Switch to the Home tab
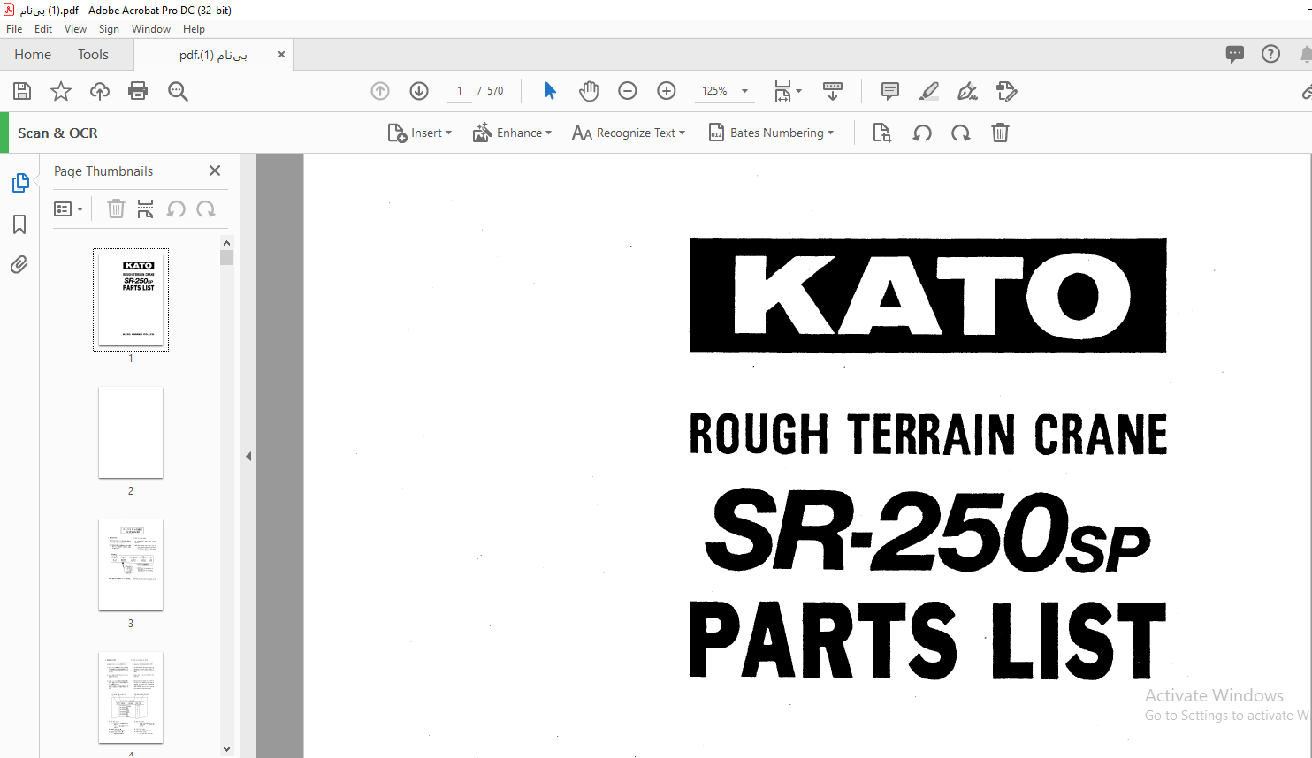 pos(33,54)
